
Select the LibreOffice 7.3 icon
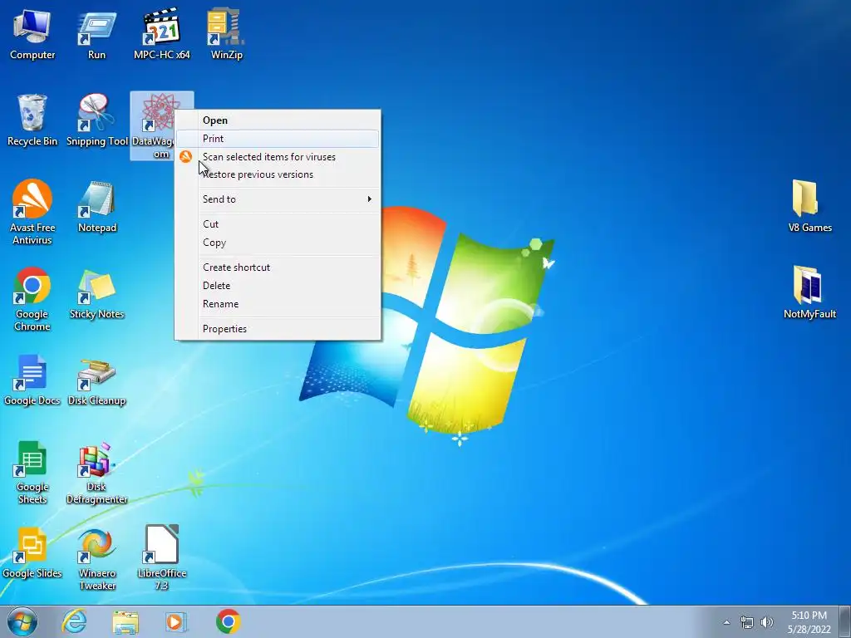tap(162, 559)
